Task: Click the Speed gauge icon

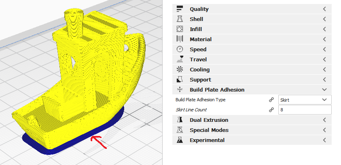Action: click(x=180, y=49)
